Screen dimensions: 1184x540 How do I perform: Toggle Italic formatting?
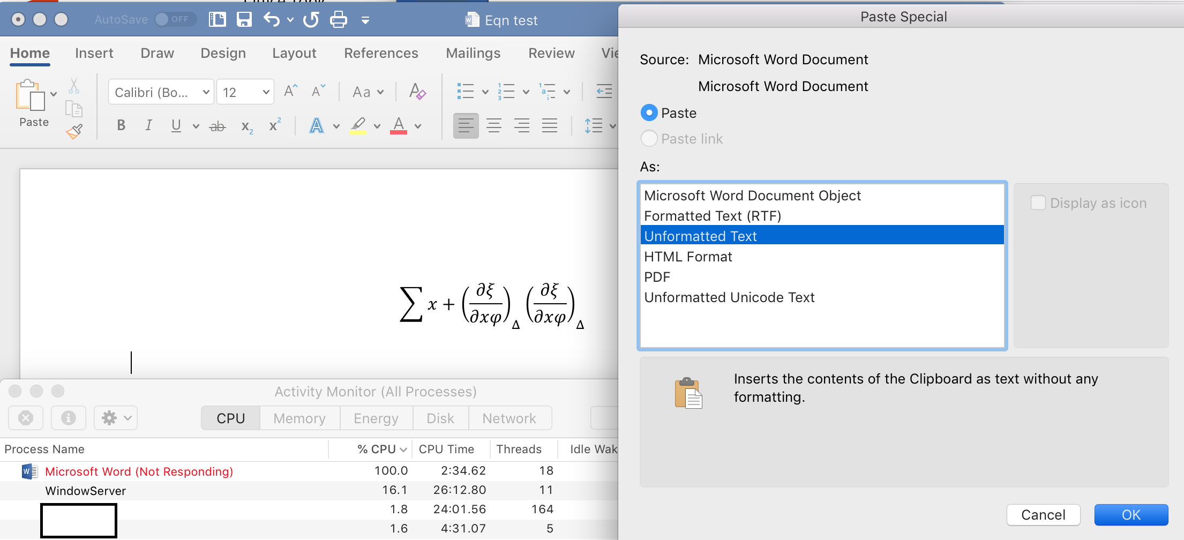click(148, 125)
